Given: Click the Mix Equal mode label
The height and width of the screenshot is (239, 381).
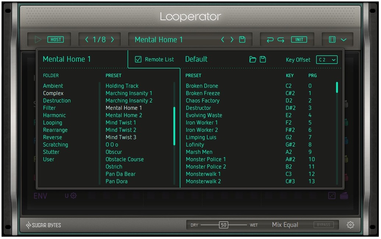Looking at the screenshot, I should click(x=285, y=225).
